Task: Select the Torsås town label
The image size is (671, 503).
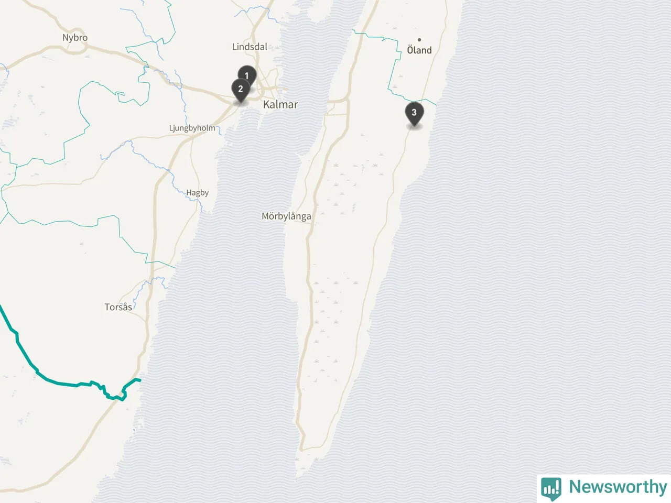Action: tap(118, 307)
